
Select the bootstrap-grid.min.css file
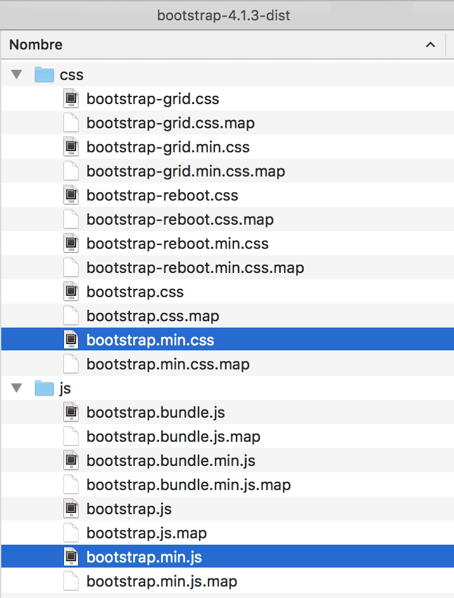tap(168, 147)
